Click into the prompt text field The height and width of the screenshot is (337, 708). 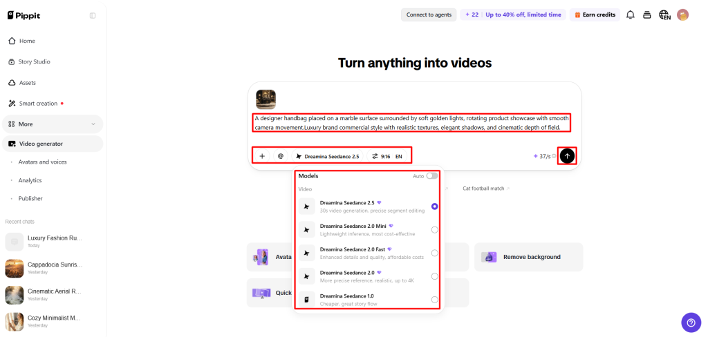pyautogui.click(x=411, y=123)
